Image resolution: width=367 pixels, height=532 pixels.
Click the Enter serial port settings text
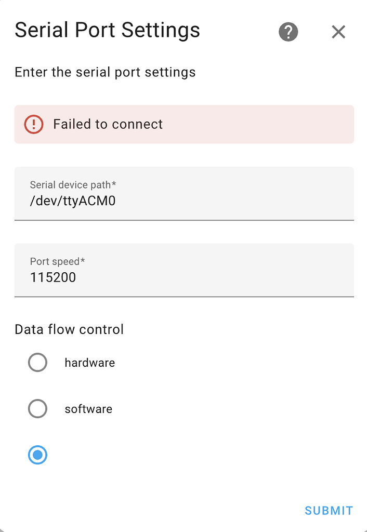point(104,72)
